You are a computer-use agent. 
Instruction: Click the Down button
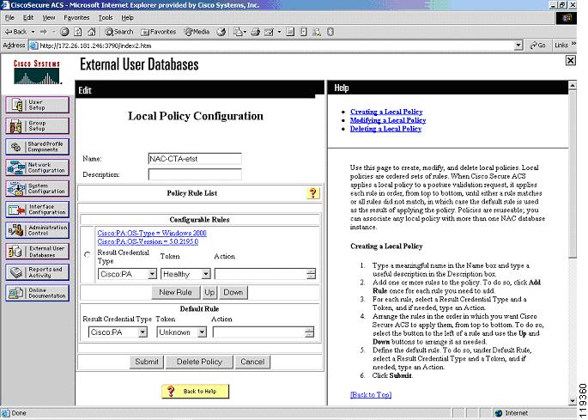(x=233, y=292)
